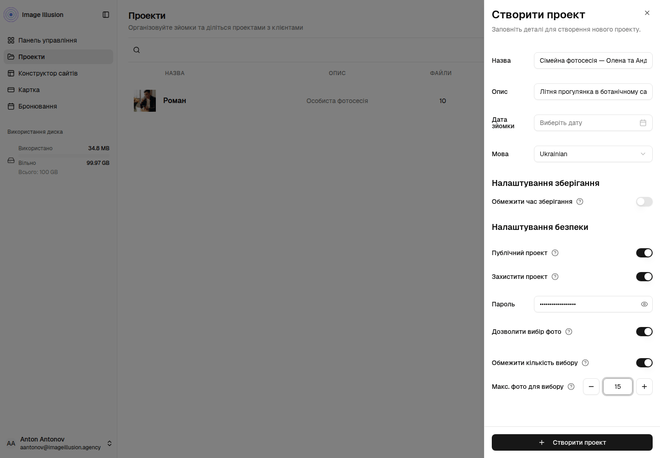Show password using the eye icon
The image size is (660, 458).
pos(644,304)
